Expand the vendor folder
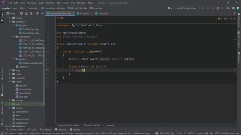This screenshot has width=241, height=135. 10,108
